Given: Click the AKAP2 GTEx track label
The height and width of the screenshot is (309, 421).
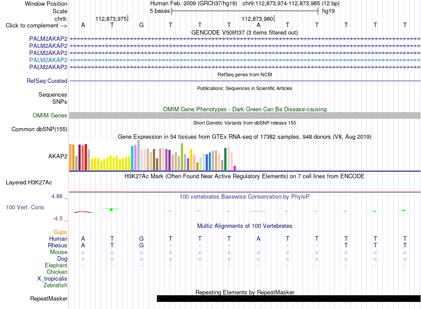Looking at the screenshot, I should [x=58, y=156].
